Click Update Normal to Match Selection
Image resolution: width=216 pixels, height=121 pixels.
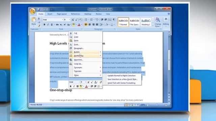122,76
